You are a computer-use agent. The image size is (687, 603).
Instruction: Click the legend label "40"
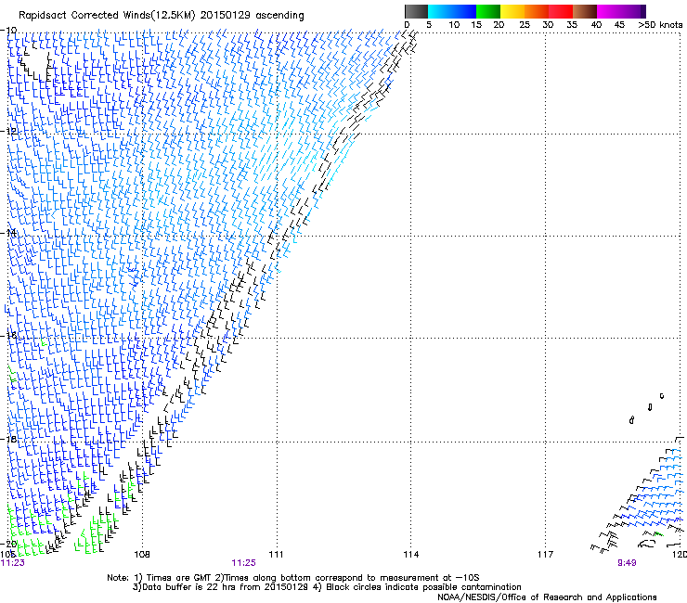click(596, 25)
